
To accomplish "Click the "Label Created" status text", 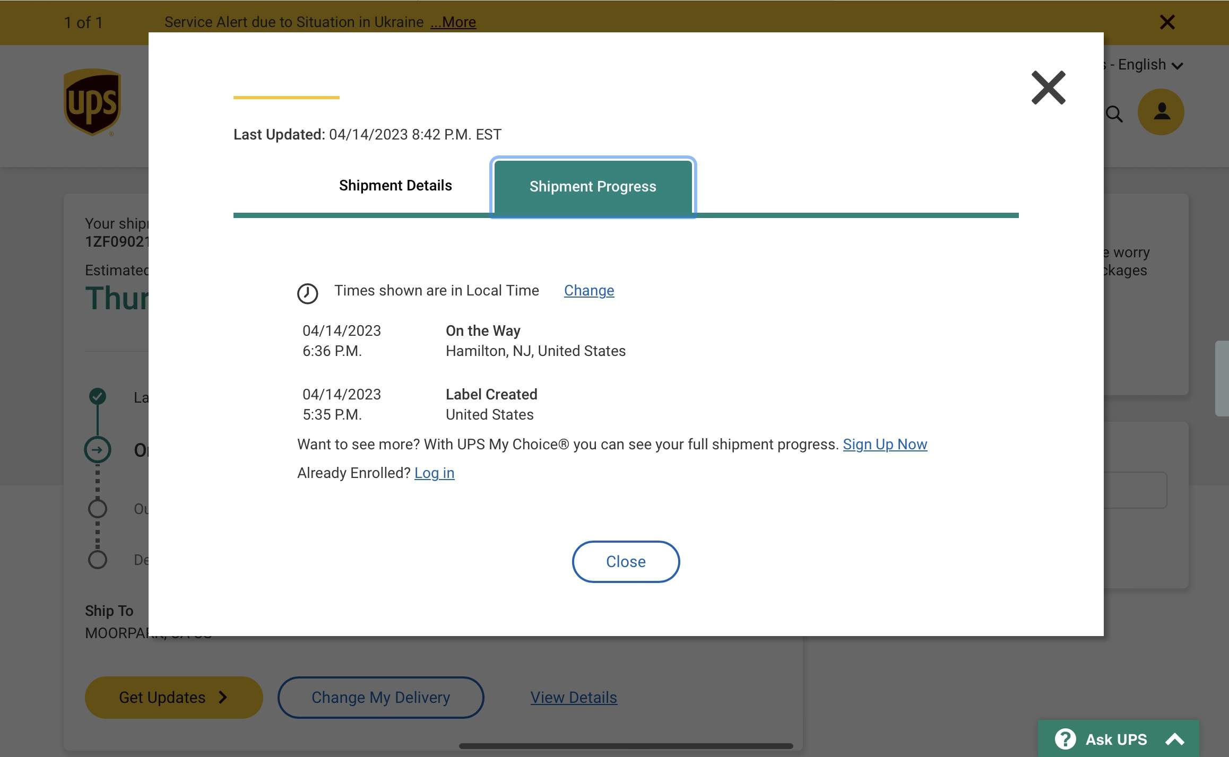I will pyautogui.click(x=491, y=395).
